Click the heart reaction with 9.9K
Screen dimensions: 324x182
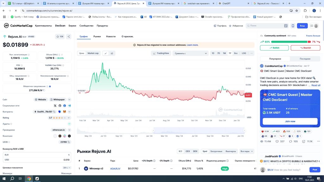[265, 131]
